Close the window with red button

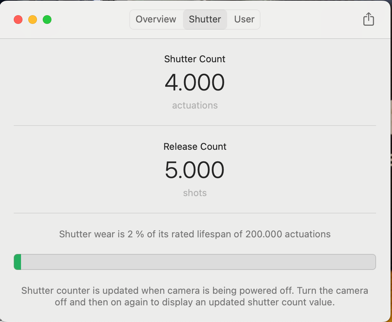tap(18, 20)
